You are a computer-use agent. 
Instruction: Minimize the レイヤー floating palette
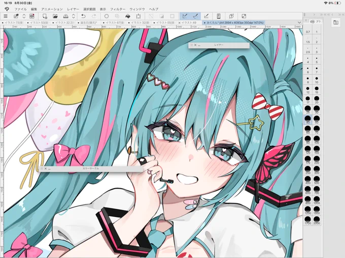click(199, 45)
